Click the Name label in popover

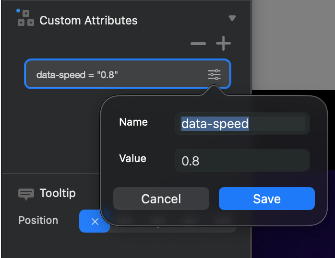click(133, 122)
